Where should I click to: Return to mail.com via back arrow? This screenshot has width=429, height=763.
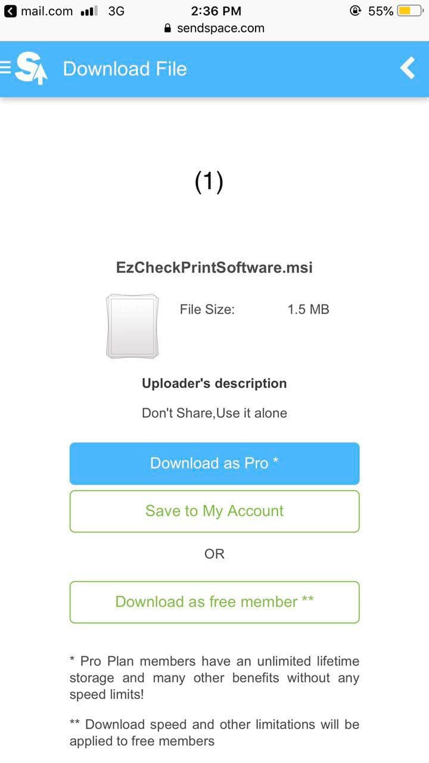click(x=10, y=11)
